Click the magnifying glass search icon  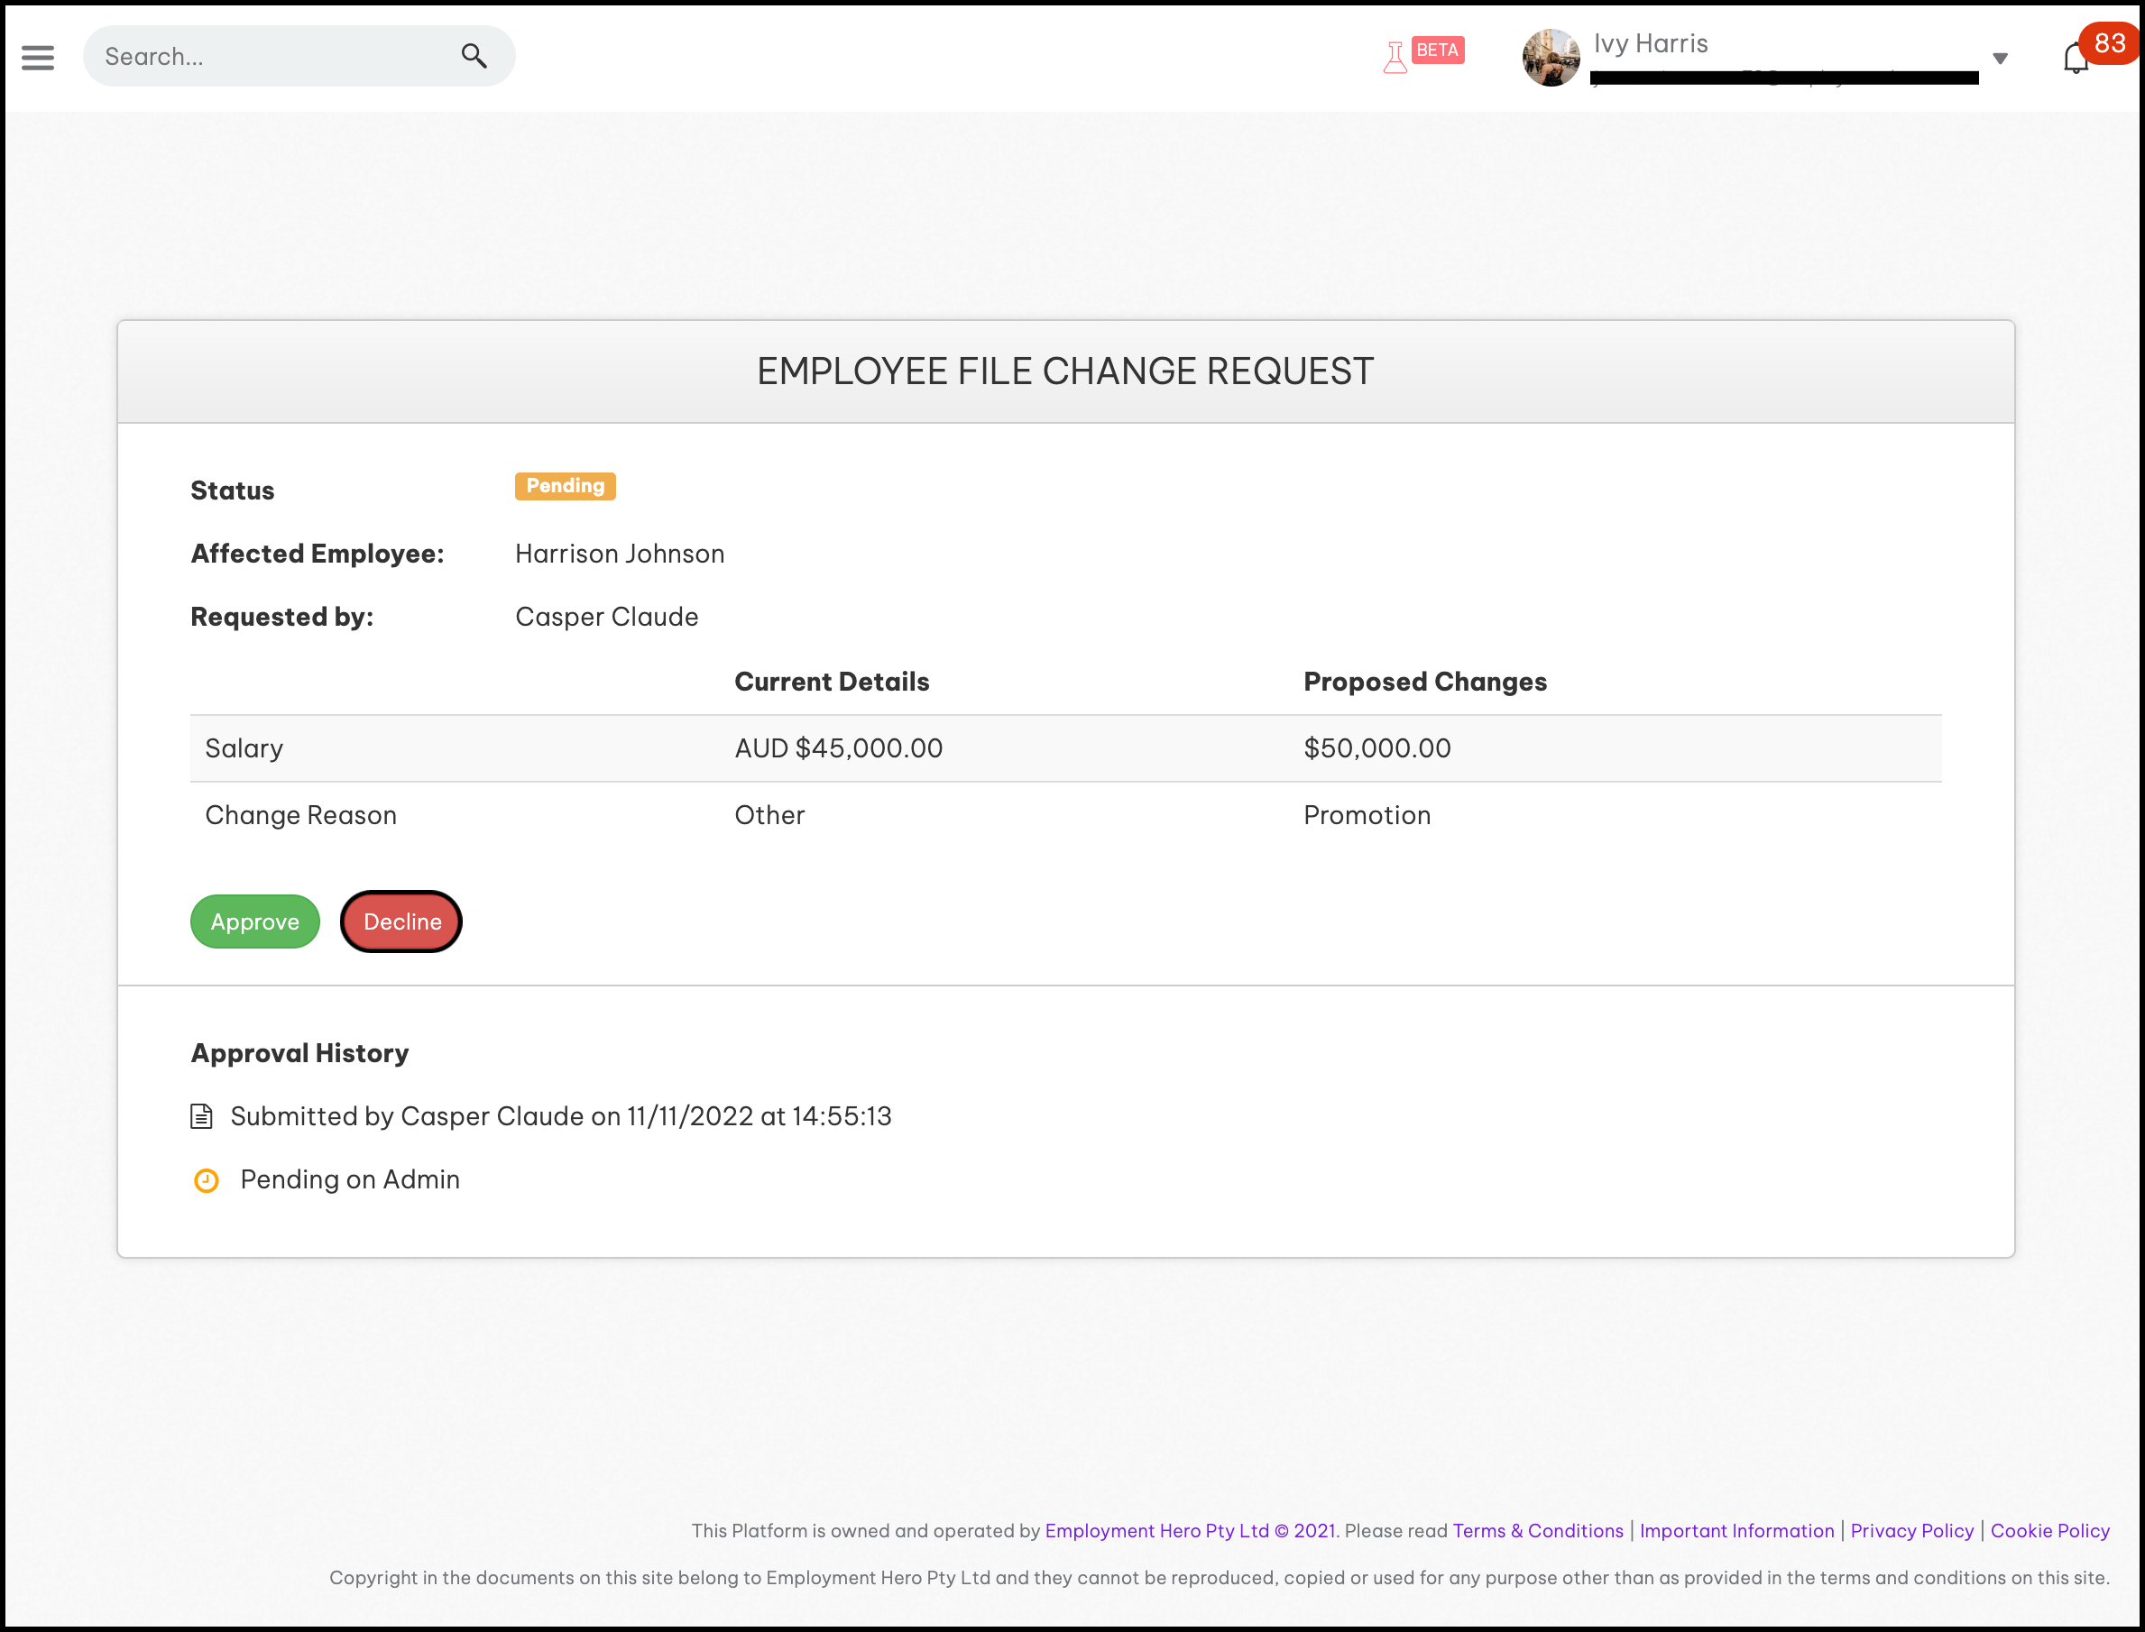click(x=474, y=56)
